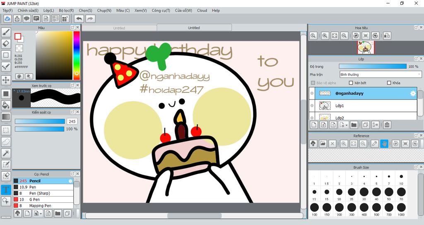Click flip canvas icon in Hoa tiêu panel
Screen dimensions: 424x225
(x=387, y=36)
